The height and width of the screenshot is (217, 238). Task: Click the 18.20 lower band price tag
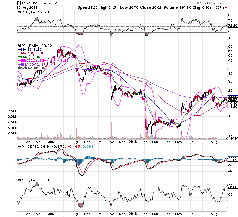(x=232, y=106)
